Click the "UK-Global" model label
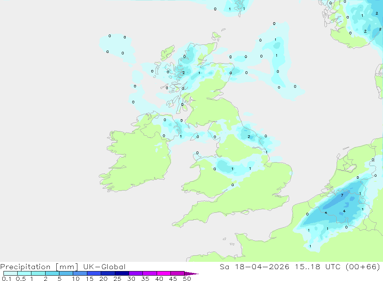The height and width of the screenshot is (281, 383). click(104, 267)
